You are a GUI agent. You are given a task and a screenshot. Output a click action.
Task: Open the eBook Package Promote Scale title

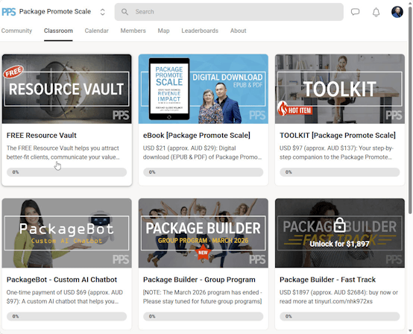(197, 136)
